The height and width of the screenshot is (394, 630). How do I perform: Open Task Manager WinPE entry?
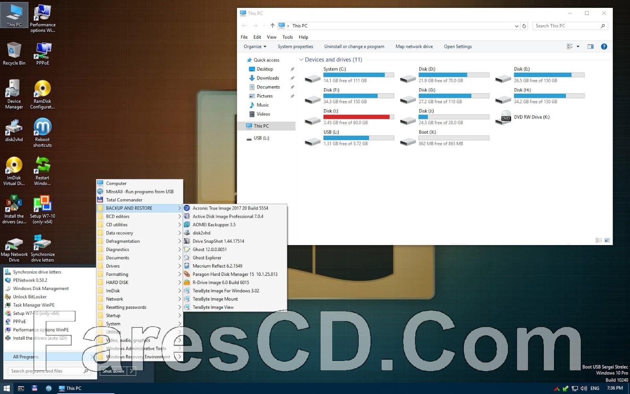click(49, 305)
